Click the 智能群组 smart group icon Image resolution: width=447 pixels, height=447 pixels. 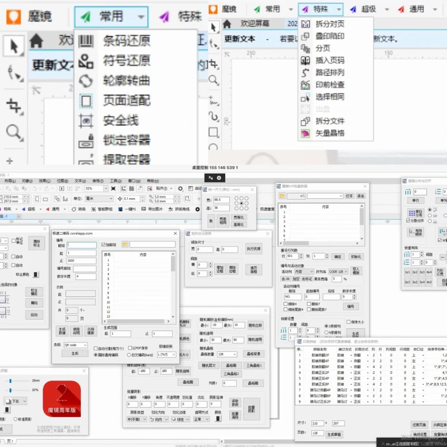(94, 209)
